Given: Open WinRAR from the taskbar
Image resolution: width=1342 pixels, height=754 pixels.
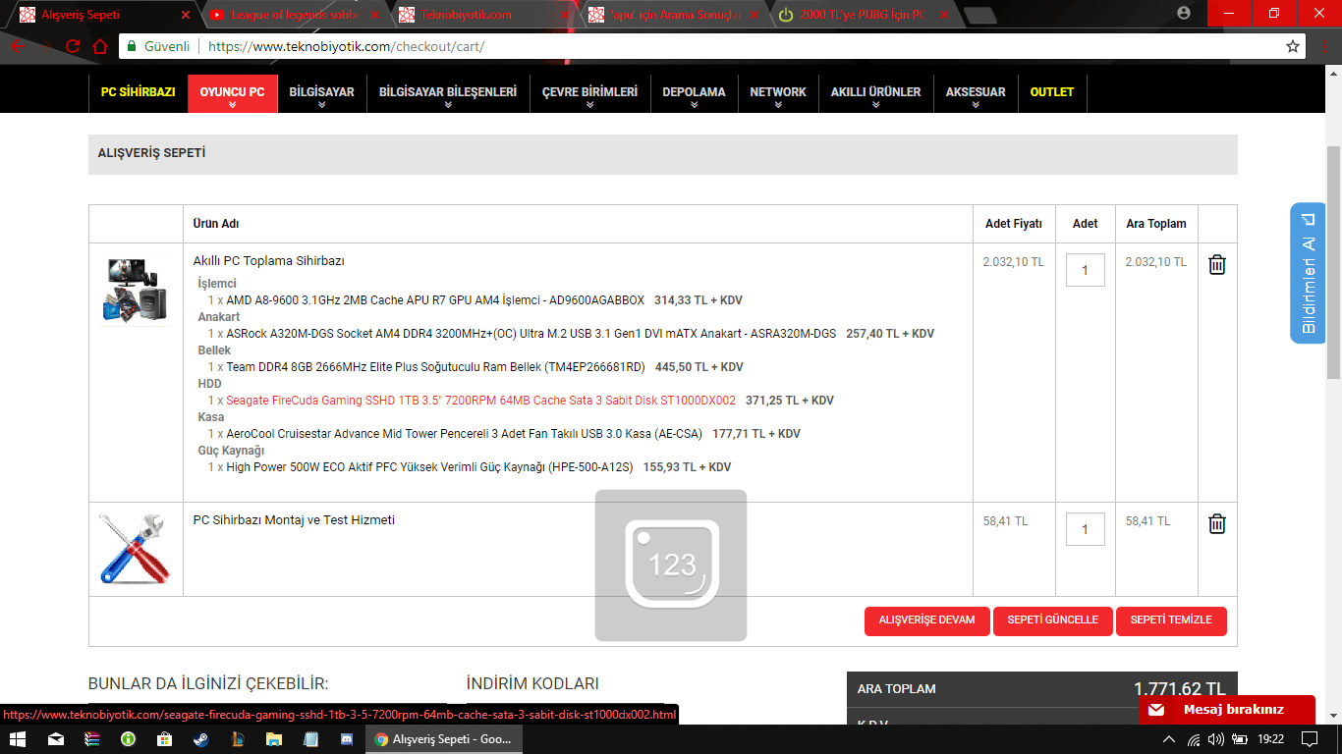Looking at the screenshot, I should [x=91, y=739].
